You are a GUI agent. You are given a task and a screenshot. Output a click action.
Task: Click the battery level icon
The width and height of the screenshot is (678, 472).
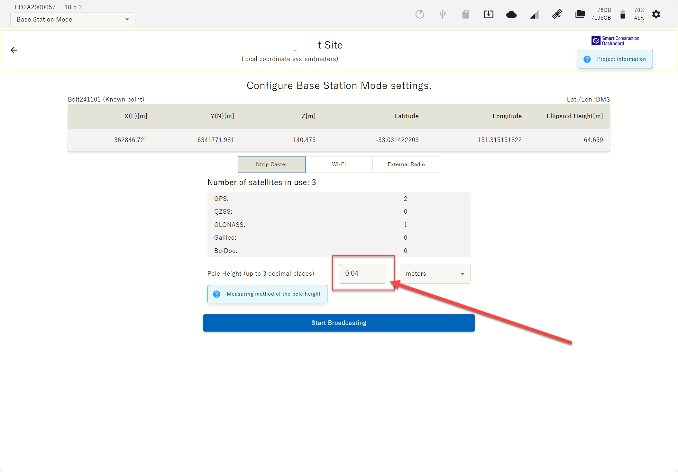[623, 14]
